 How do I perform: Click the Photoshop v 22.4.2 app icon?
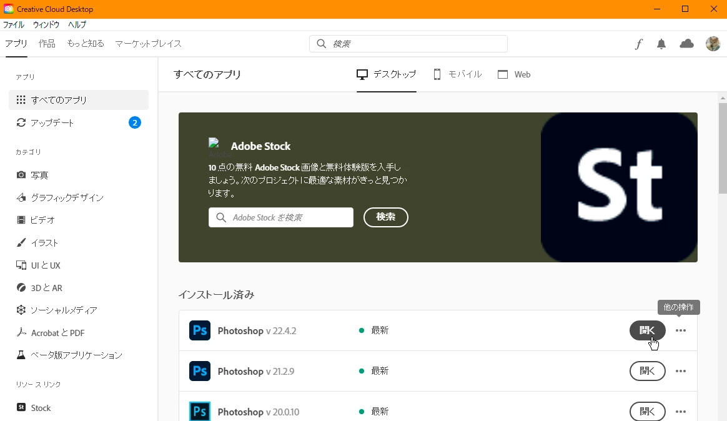(200, 330)
